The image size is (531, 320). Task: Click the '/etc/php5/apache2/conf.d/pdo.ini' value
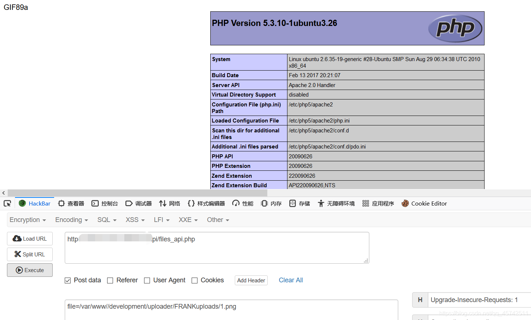(x=327, y=147)
